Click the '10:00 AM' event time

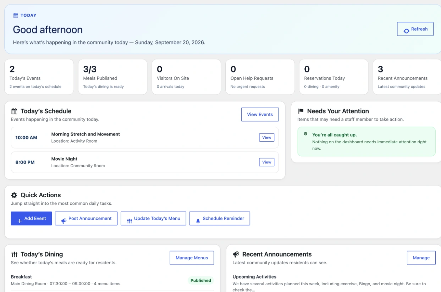coord(26,138)
